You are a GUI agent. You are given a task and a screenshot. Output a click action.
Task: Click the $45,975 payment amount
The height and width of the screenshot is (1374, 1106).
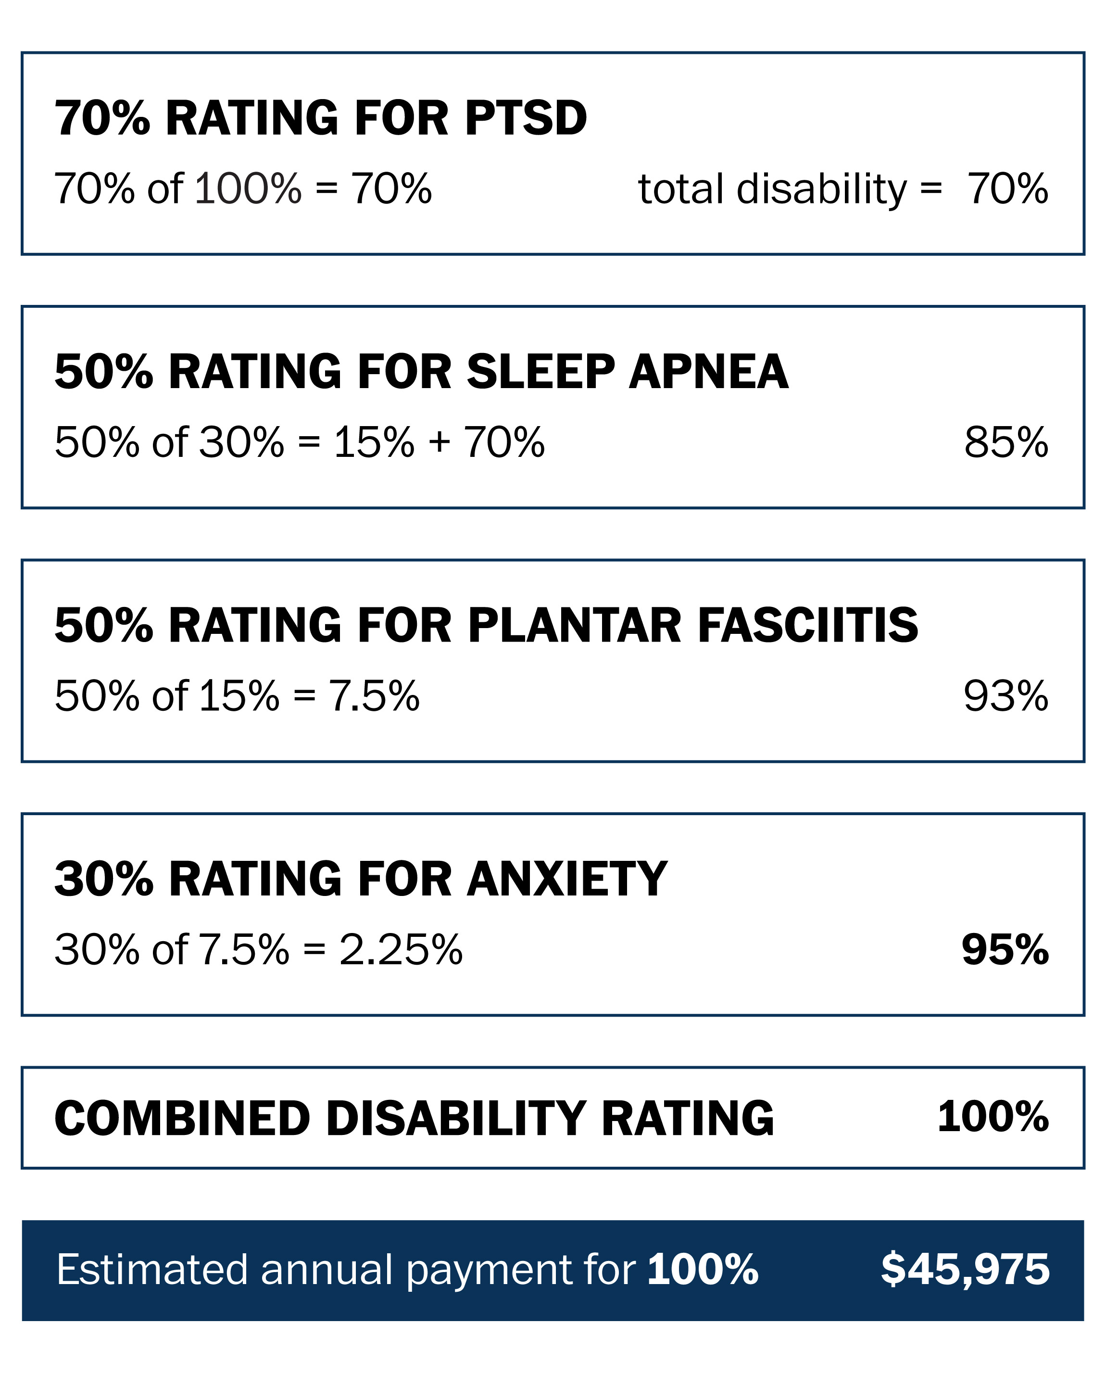[965, 1270]
